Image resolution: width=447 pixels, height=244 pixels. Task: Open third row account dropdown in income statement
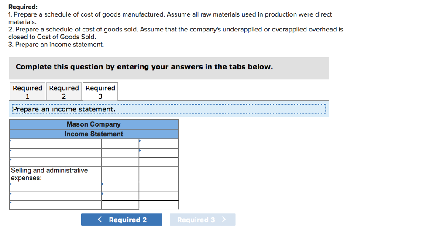point(55,162)
